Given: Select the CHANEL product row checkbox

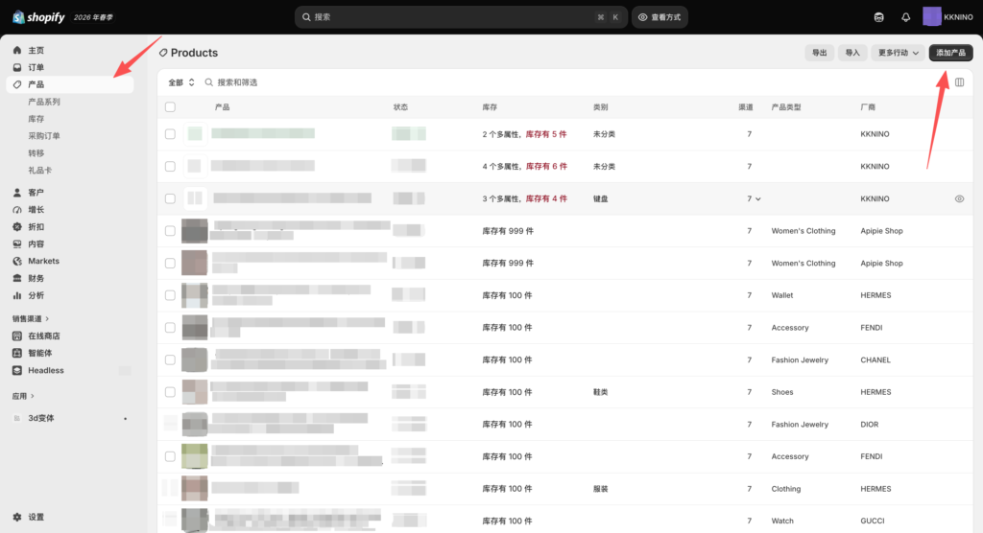Looking at the screenshot, I should coord(170,359).
